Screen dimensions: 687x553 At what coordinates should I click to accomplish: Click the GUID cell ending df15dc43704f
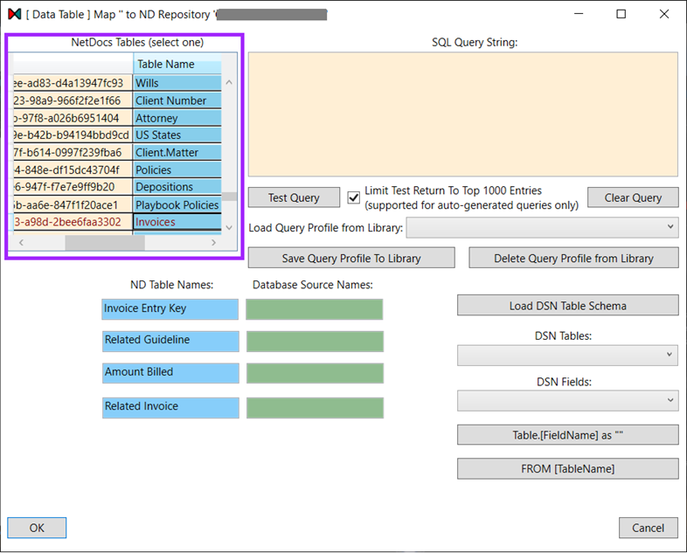(x=73, y=169)
